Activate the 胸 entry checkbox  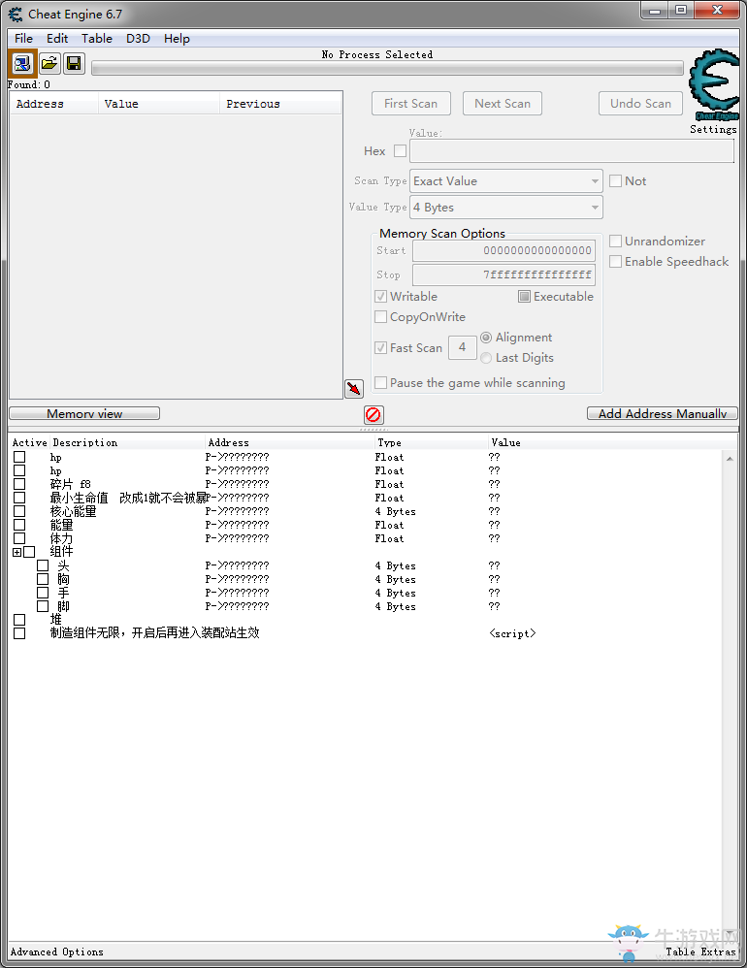[43, 579]
